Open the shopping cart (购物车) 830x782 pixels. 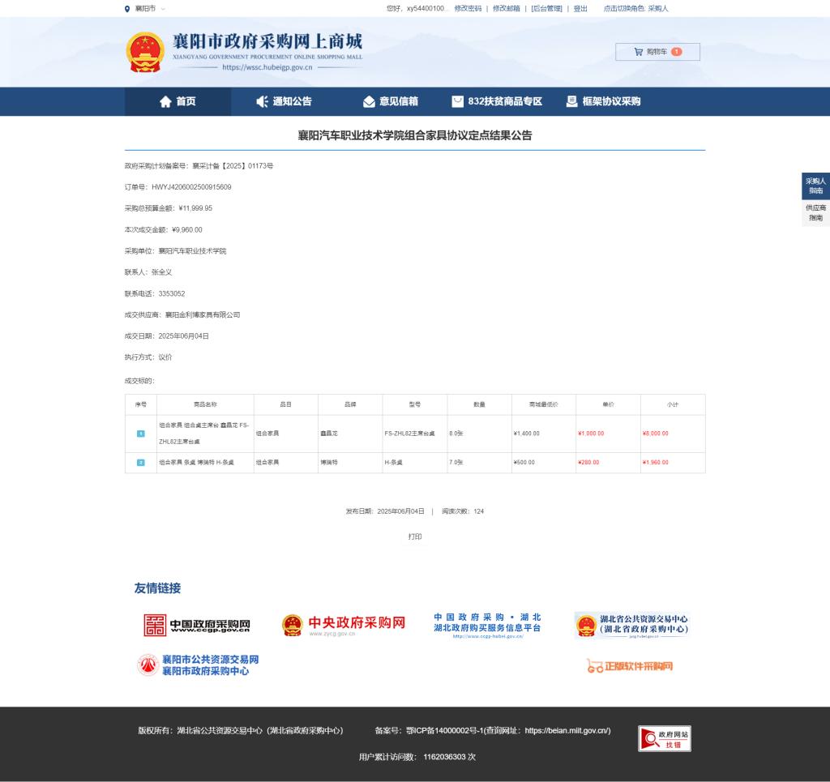(657, 52)
